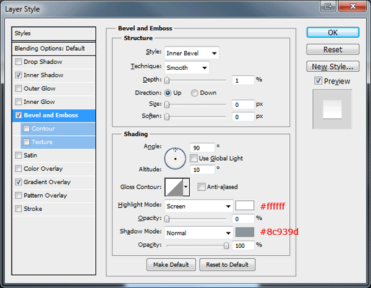Image resolution: width=371 pixels, height=288 pixels.
Task: Enable the Color Overlay checkbox
Action: tap(19, 169)
